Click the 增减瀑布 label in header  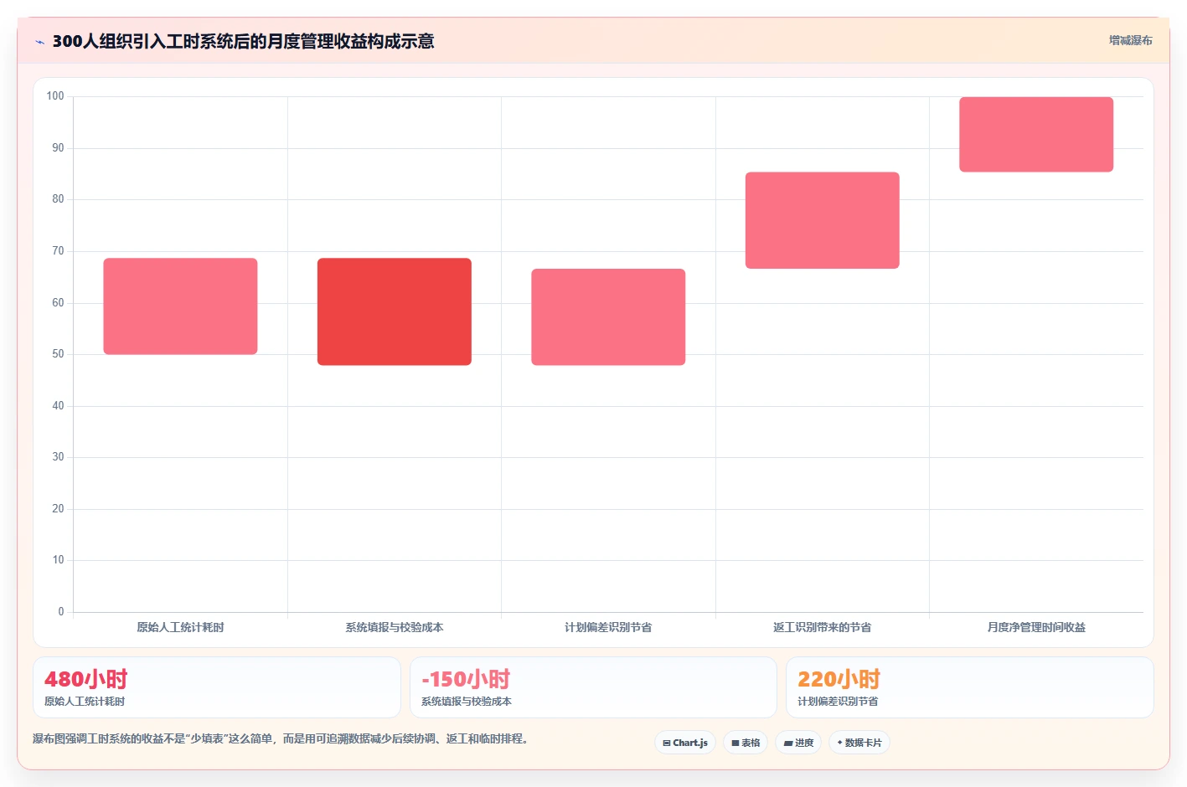click(1131, 40)
